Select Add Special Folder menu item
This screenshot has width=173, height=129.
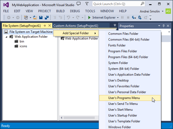pos(76,33)
